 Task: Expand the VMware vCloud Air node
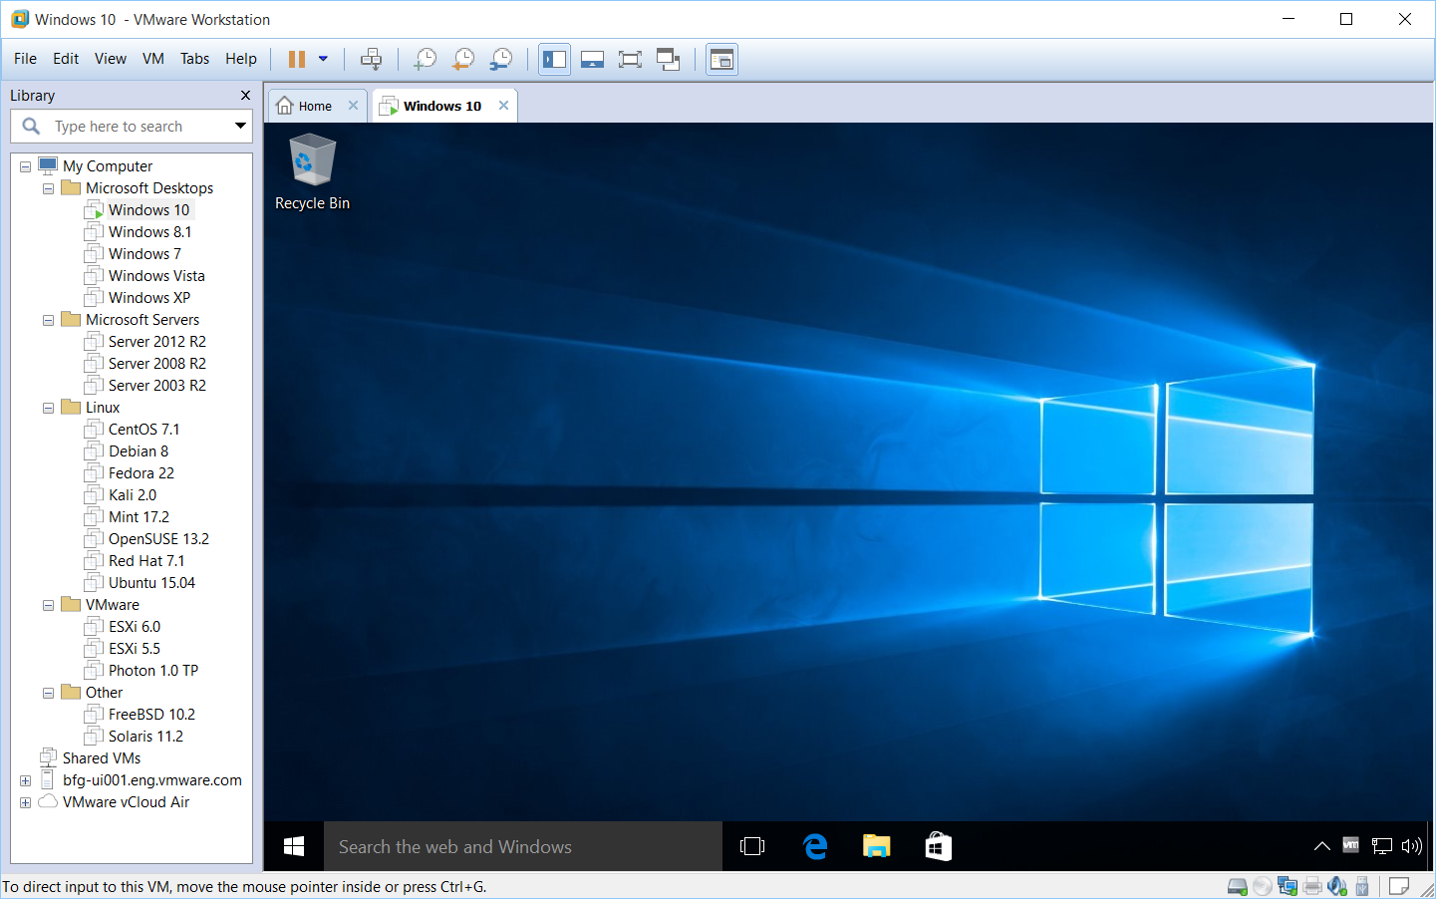[25, 801]
